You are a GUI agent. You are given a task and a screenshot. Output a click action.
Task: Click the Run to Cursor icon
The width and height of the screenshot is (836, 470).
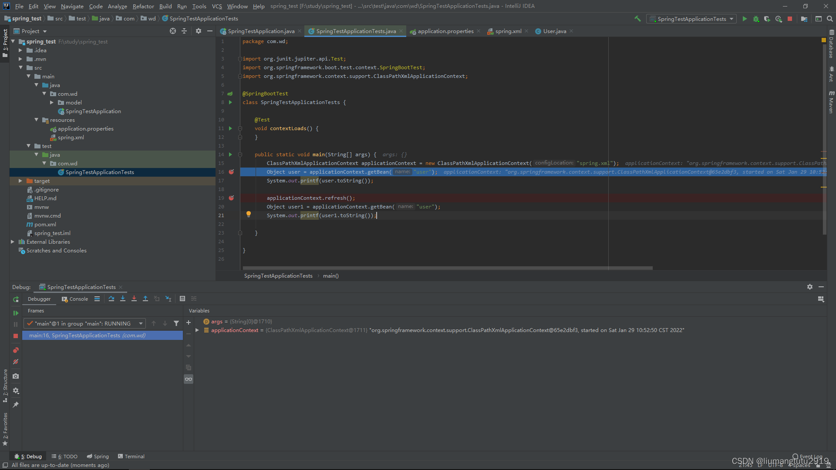(x=169, y=299)
